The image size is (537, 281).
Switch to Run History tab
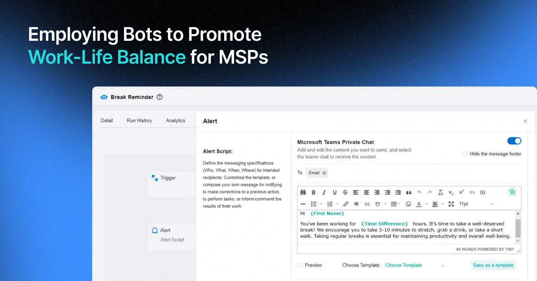click(139, 121)
